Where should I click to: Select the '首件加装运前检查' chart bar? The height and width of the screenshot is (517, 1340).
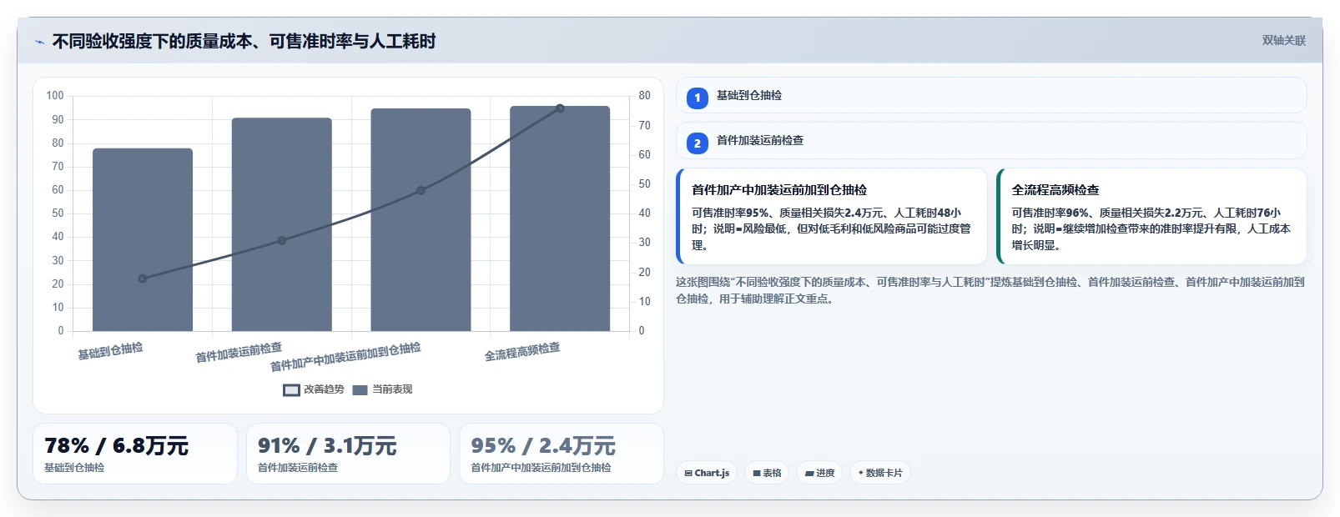pyautogui.click(x=282, y=224)
